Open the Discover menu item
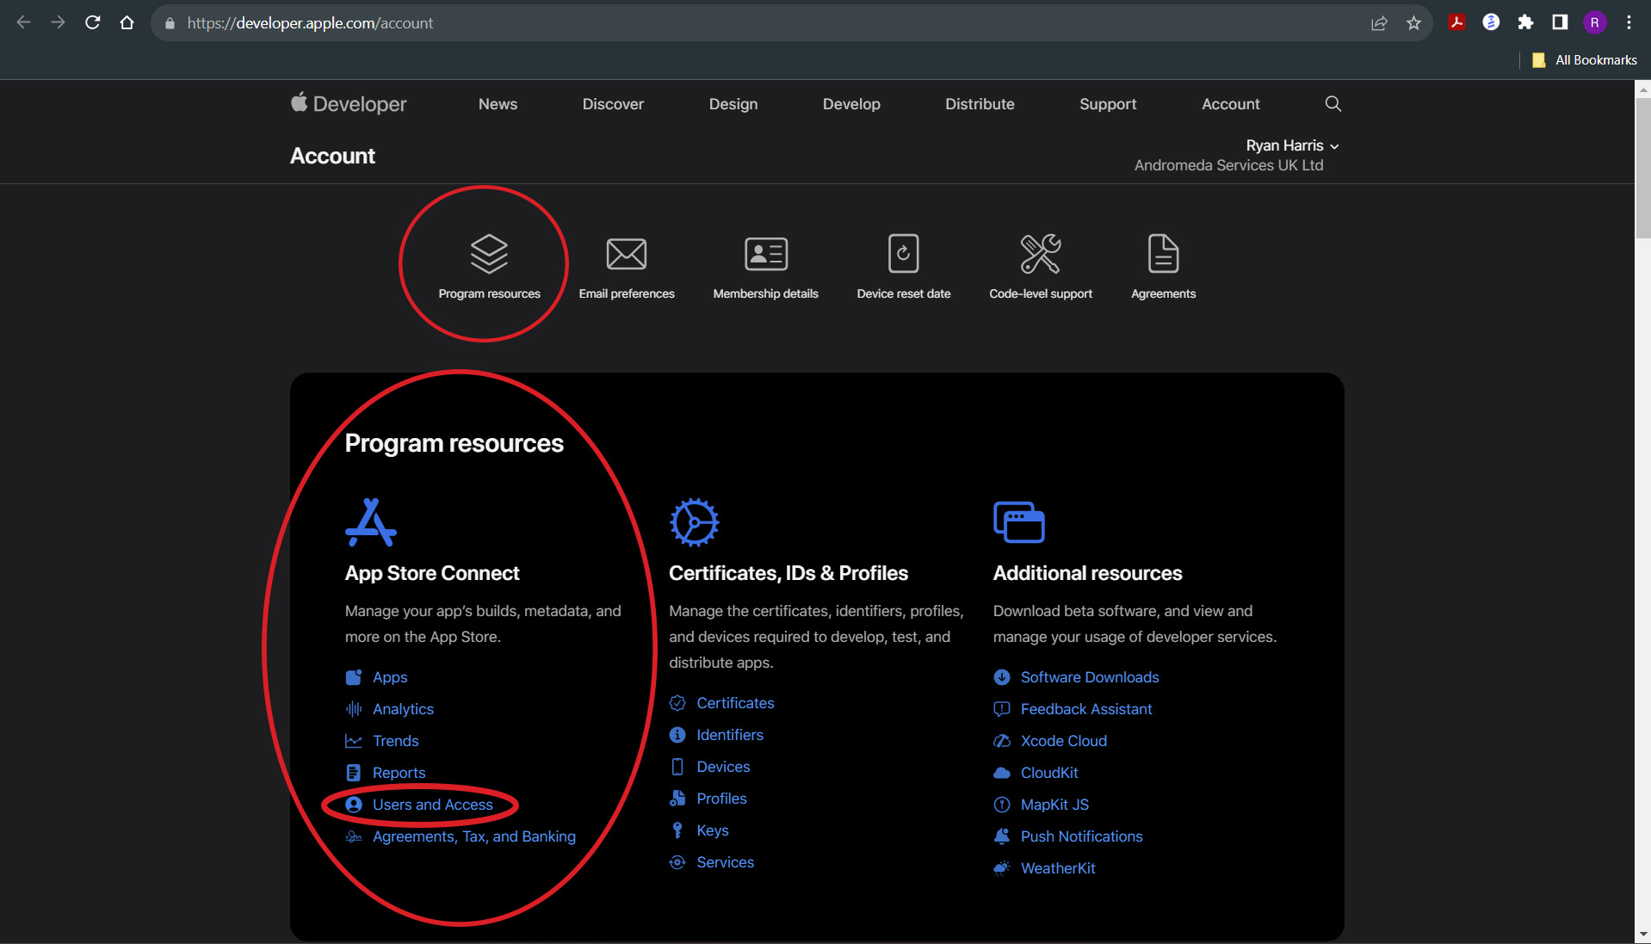The height and width of the screenshot is (944, 1651). [x=613, y=104]
